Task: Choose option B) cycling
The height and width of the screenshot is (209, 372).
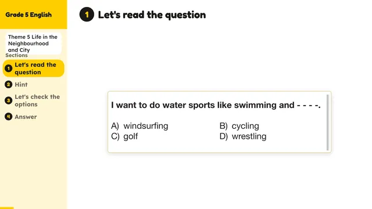Action: click(239, 126)
